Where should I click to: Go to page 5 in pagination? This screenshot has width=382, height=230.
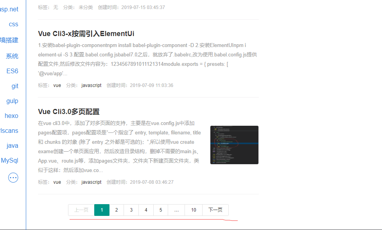tap(161, 210)
